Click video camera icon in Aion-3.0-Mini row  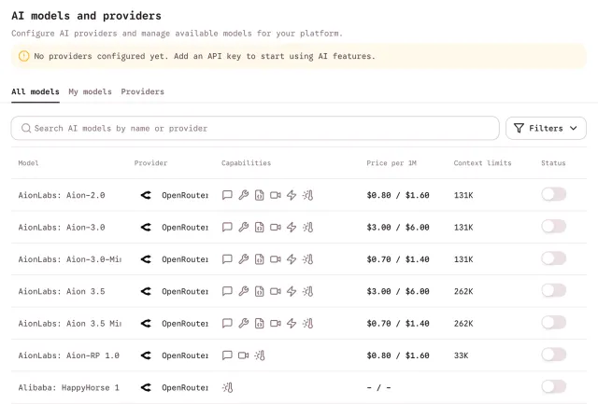tap(276, 259)
